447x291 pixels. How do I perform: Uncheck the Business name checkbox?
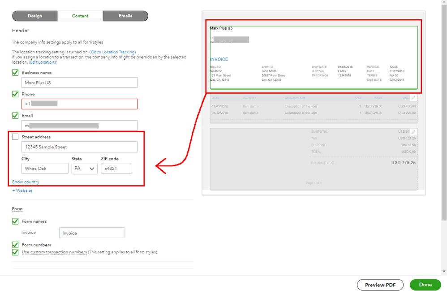(x=15, y=73)
